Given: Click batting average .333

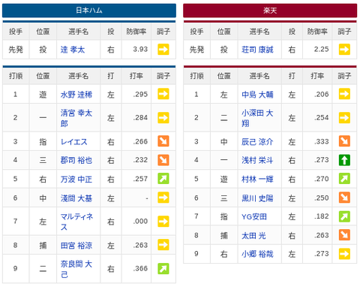Looking at the screenshot, I should point(321,141).
